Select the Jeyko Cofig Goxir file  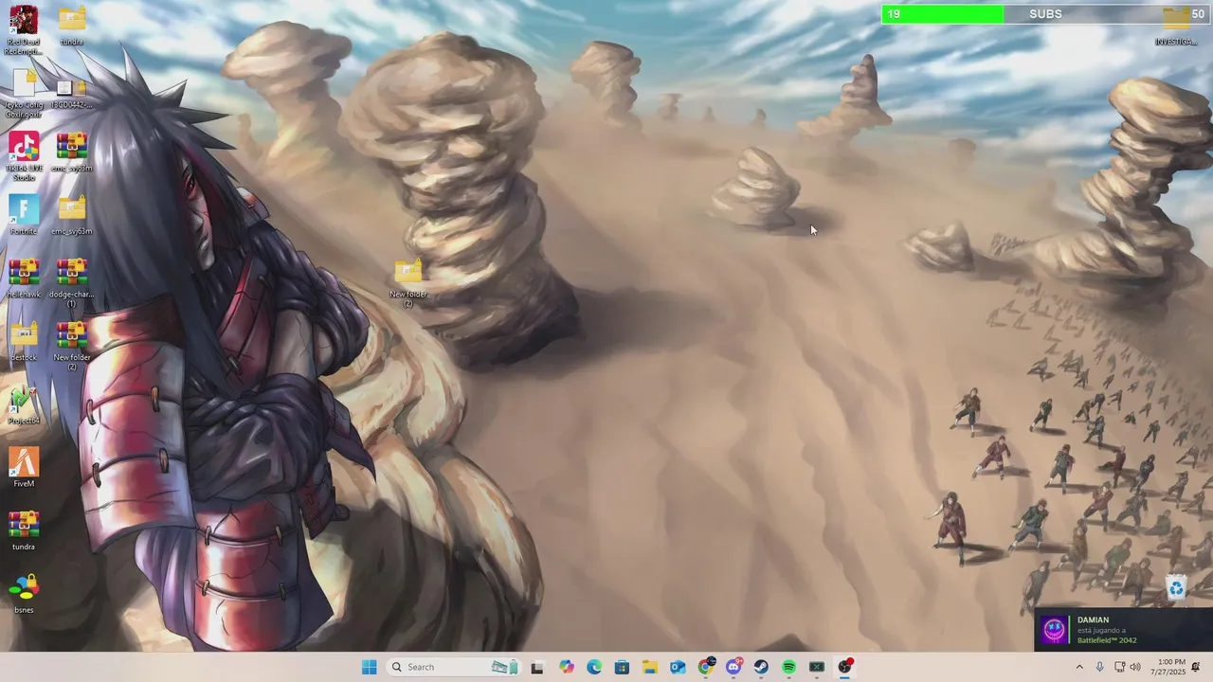pyautogui.click(x=24, y=93)
